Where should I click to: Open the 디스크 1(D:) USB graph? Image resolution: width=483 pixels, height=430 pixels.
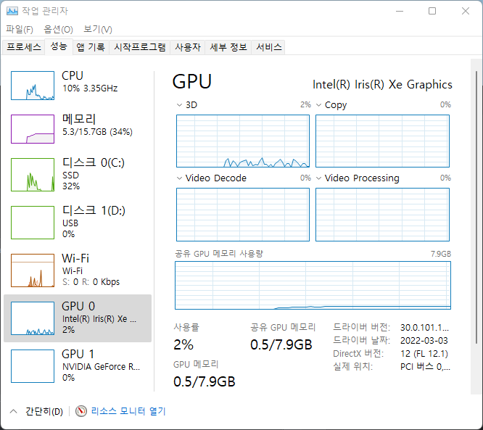tap(33, 221)
